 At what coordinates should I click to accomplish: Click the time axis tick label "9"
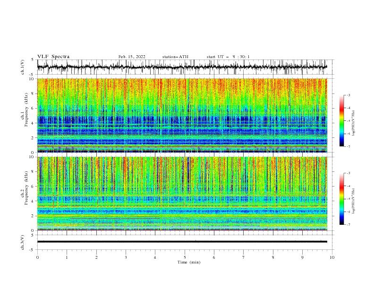[302, 257]
